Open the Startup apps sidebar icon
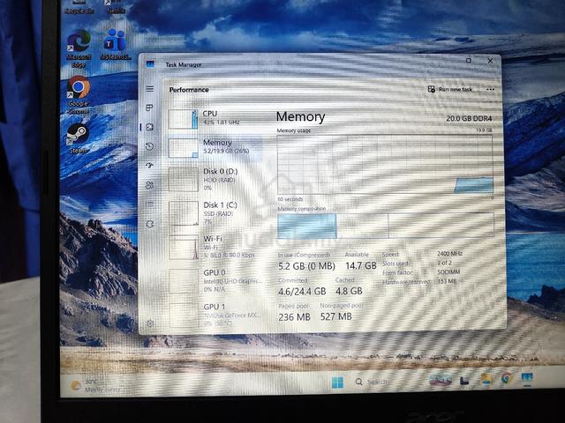565x423 pixels. [x=150, y=166]
